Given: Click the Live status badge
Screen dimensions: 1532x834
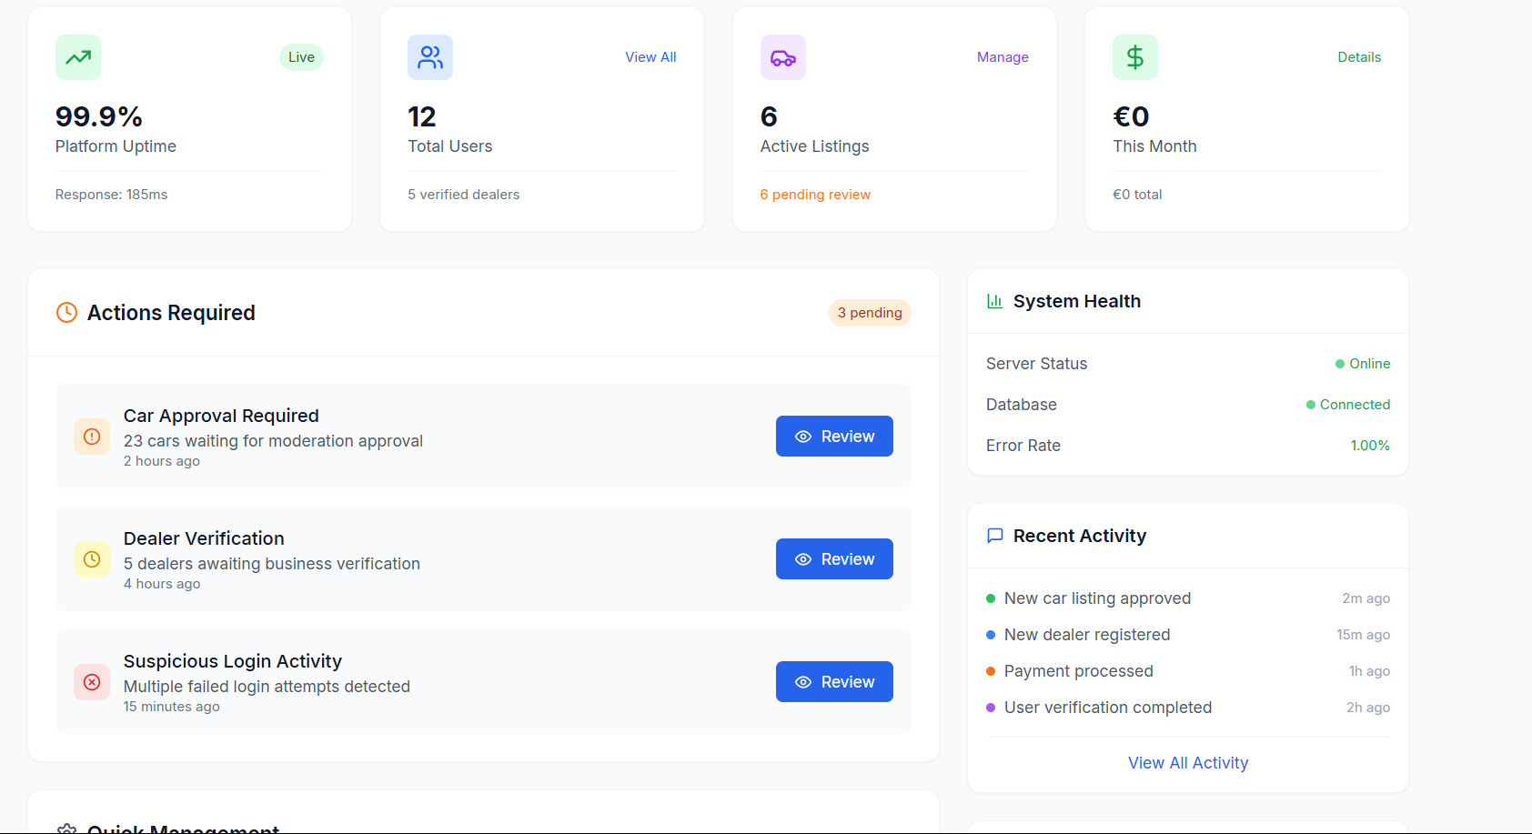Looking at the screenshot, I should [x=301, y=57].
